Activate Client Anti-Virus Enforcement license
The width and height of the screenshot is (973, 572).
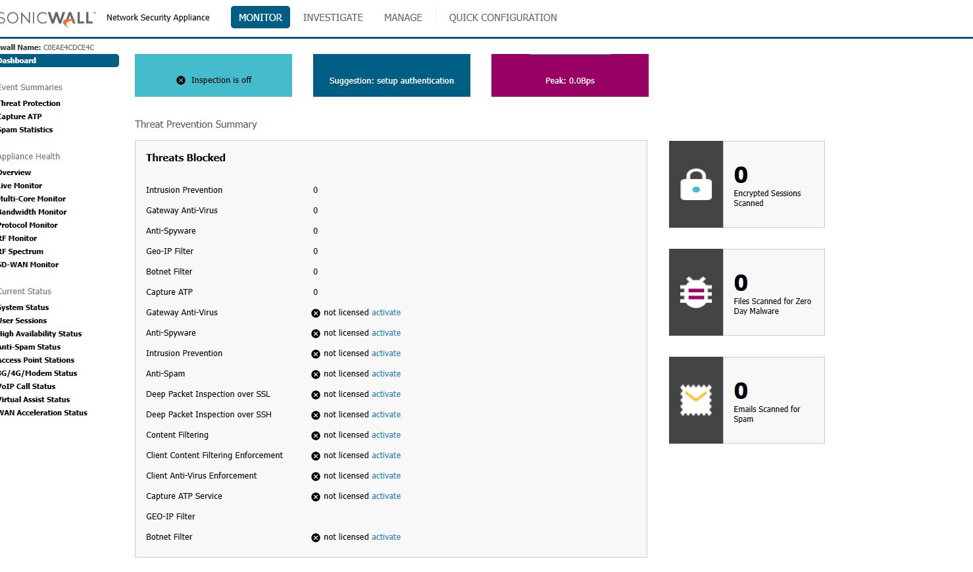(x=386, y=476)
